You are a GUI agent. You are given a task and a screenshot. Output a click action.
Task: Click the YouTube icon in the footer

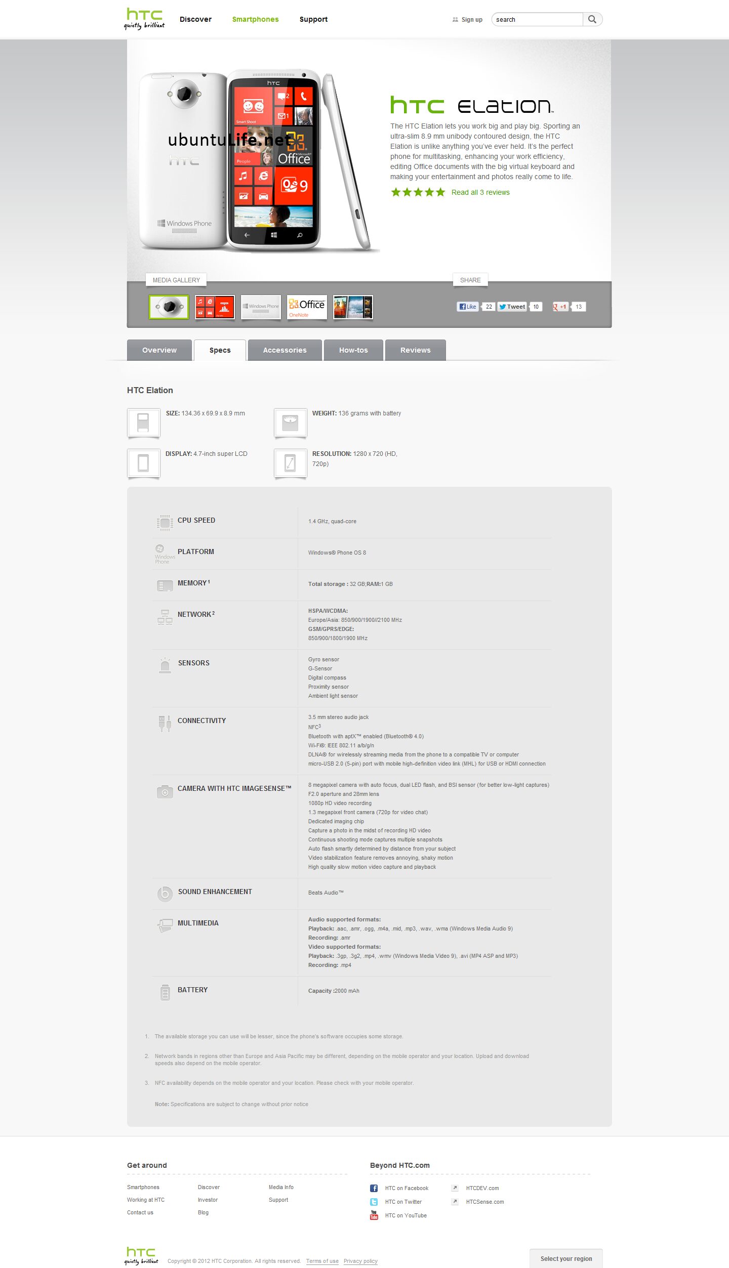[x=374, y=1215]
